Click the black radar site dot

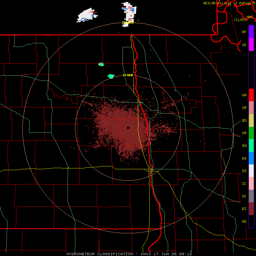click(x=128, y=128)
